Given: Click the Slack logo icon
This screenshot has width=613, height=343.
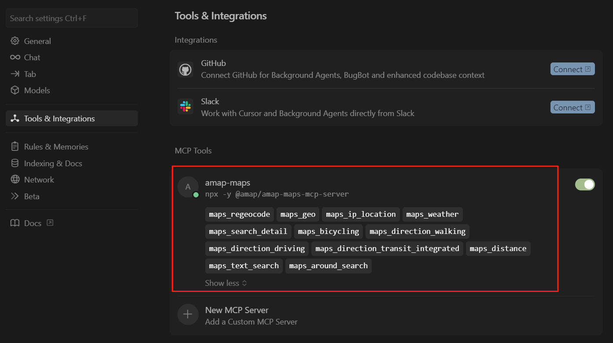Looking at the screenshot, I should 185,107.
